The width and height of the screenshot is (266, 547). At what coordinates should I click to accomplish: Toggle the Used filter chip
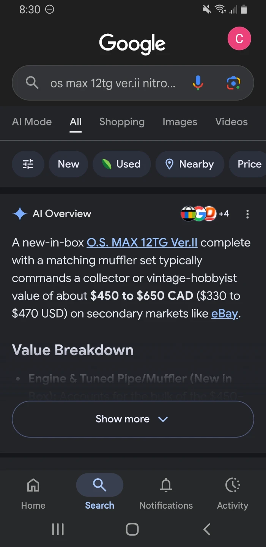point(121,164)
